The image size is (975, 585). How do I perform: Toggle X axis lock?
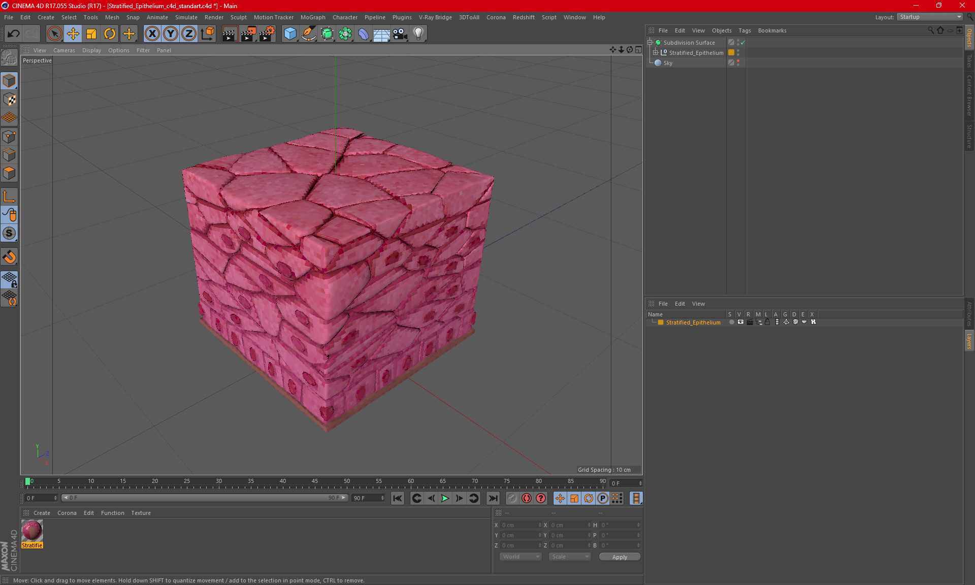pos(152,34)
